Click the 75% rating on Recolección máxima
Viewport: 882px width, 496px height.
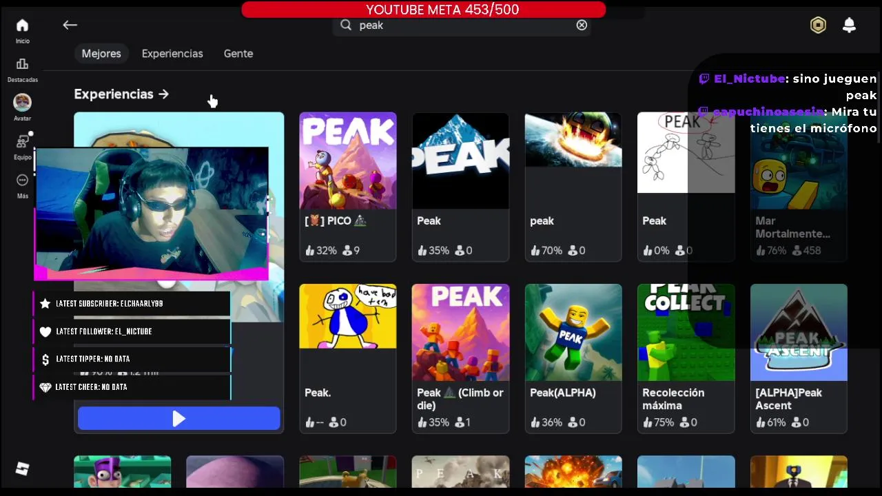pyautogui.click(x=658, y=422)
